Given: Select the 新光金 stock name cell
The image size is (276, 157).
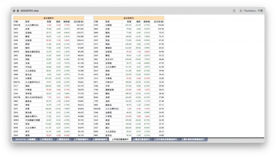Looking at the screenshot, I should (x=33, y=75).
